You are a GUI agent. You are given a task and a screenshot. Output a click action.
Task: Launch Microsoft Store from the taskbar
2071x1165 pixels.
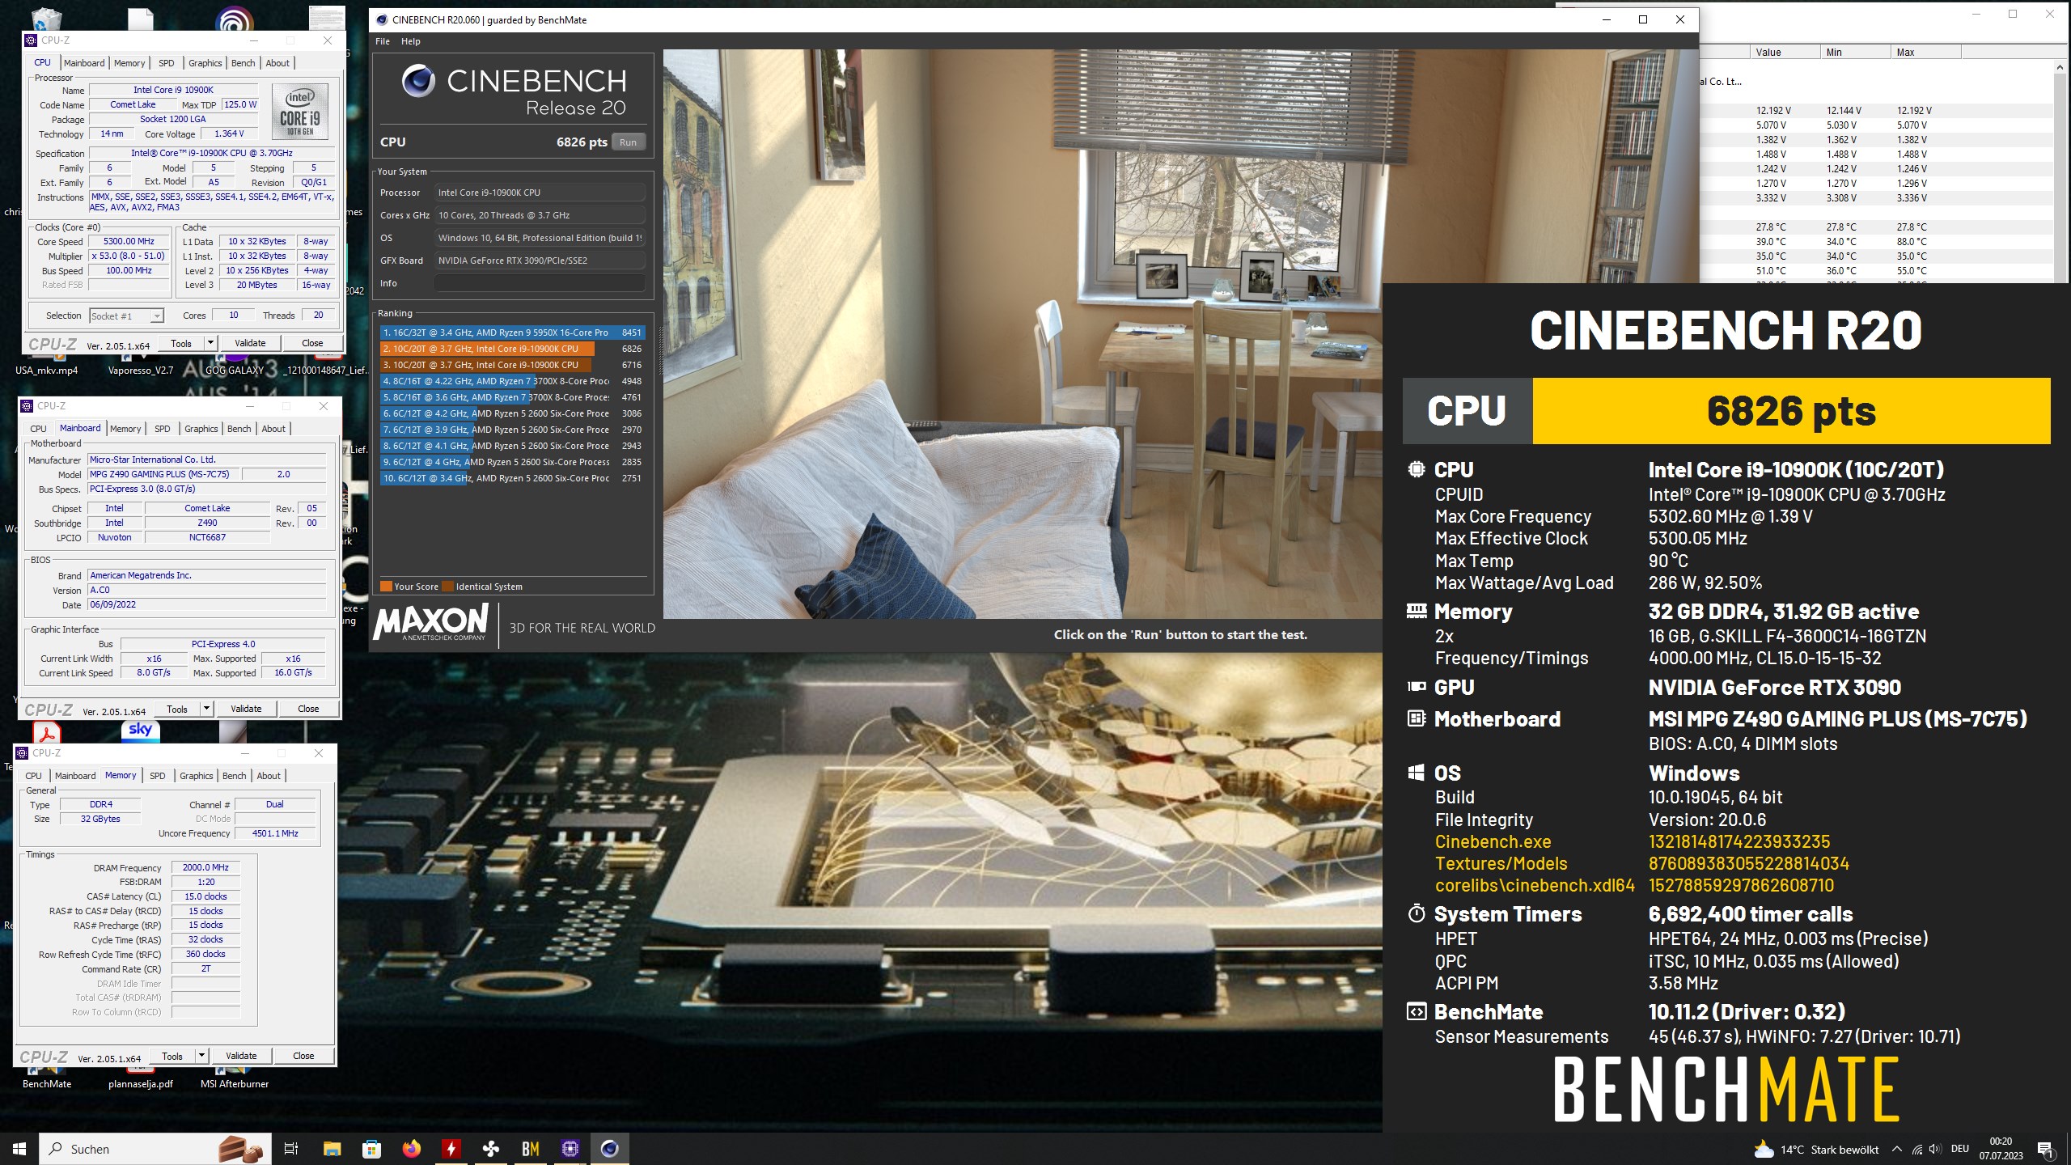tap(372, 1149)
